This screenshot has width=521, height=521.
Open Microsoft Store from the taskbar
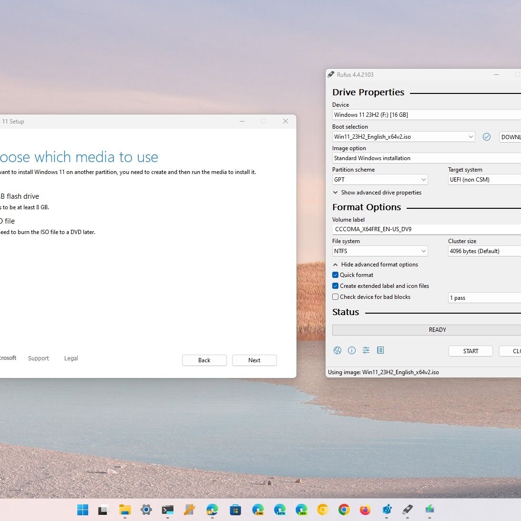(235, 510)
